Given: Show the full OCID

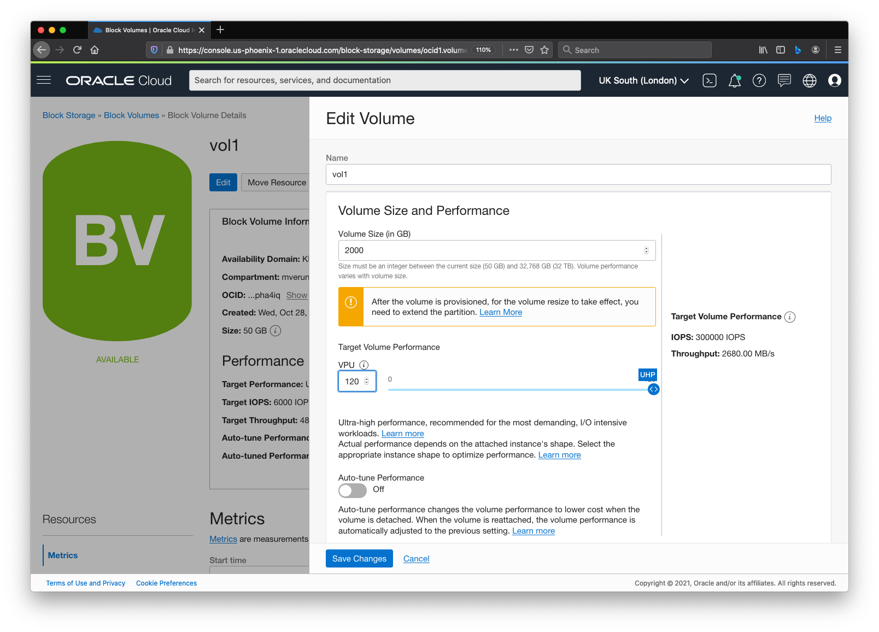Looking at the screenshot, I should pyautogui.click(x=297, y=295).
